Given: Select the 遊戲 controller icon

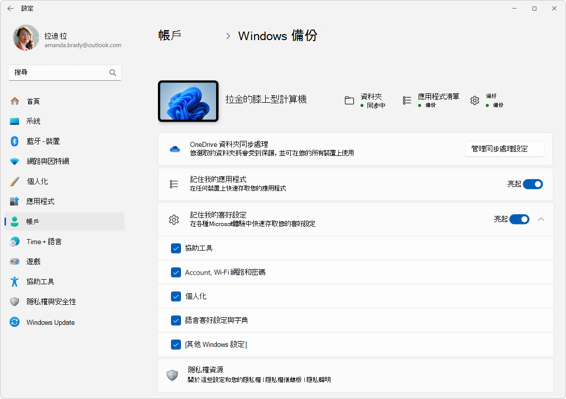Looking at the screenshot, I should point(15,261).
